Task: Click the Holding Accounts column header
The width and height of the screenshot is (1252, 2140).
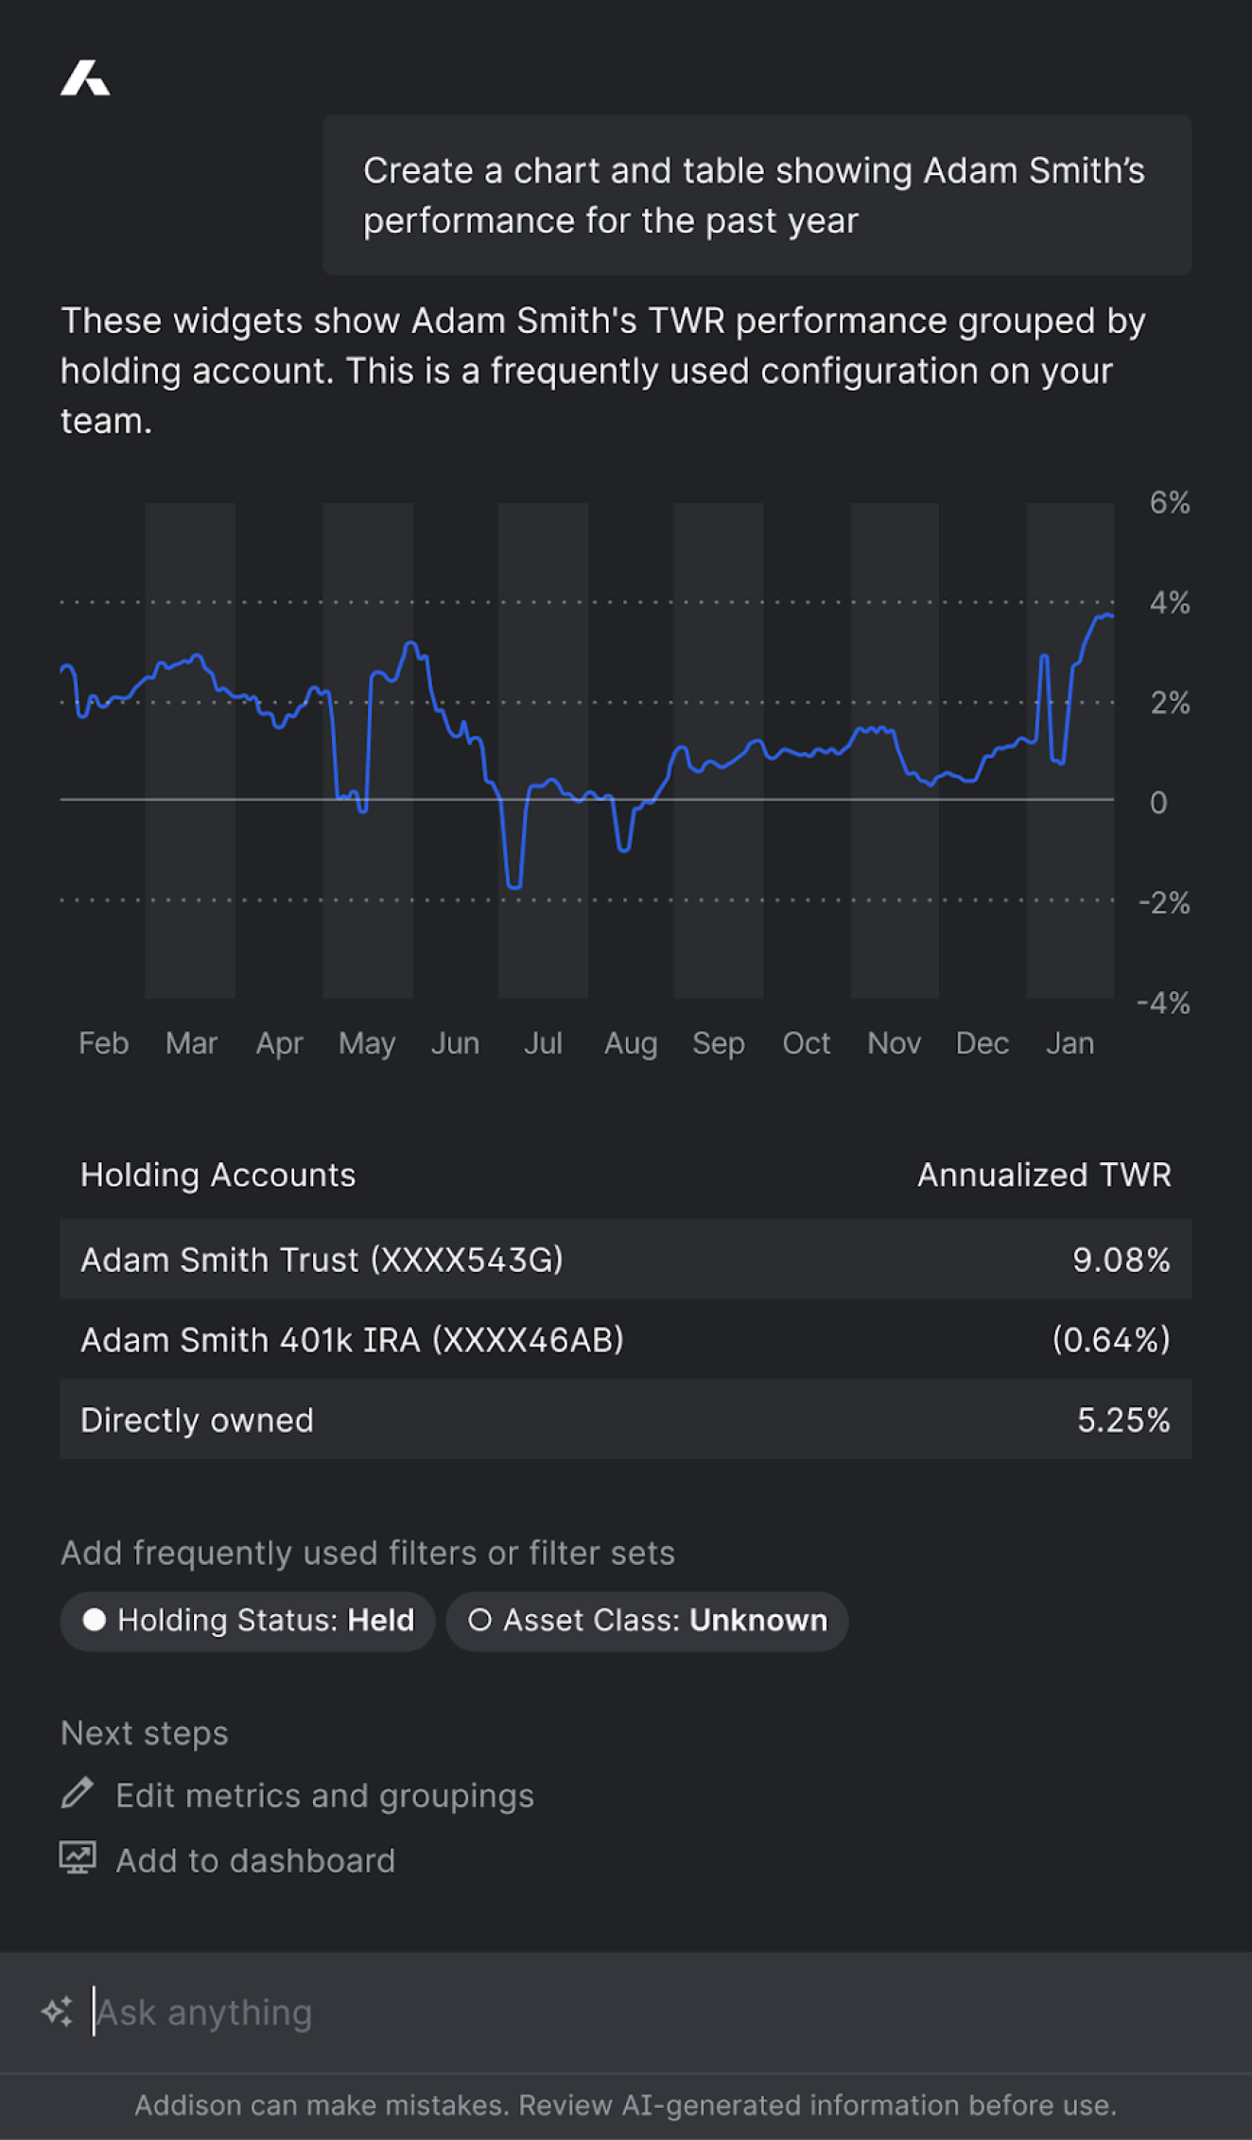Action: 217,1174
